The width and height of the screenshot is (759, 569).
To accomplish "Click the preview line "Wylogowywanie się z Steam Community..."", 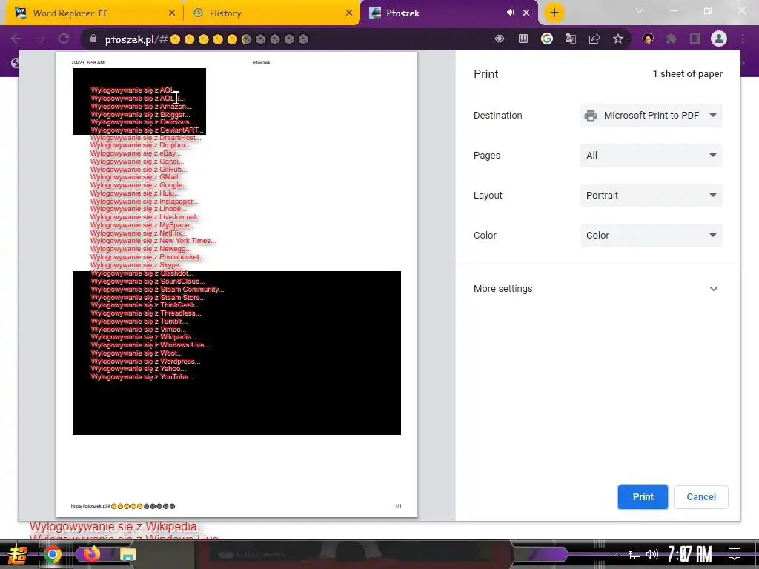I will tap(157, 290).
